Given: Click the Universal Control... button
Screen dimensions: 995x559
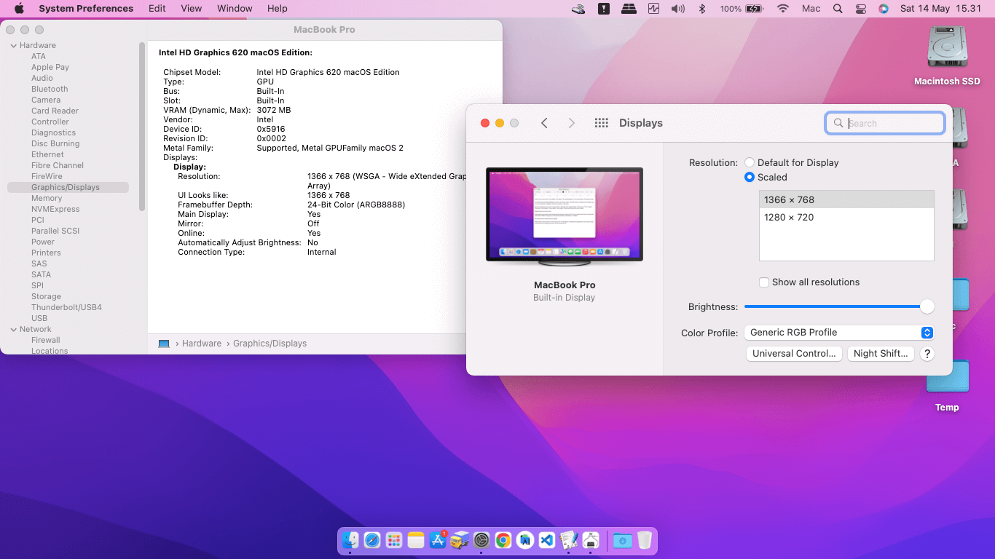Looking at the screenshot, I should tap(794, 354).
